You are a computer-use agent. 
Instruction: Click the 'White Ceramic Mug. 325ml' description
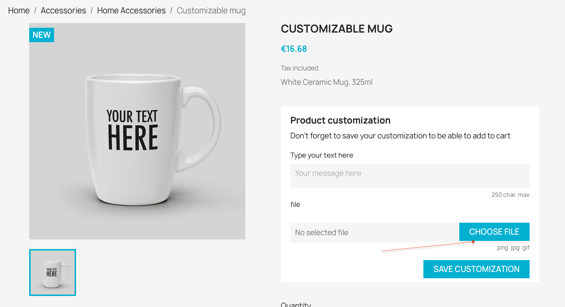[x=326, y=82]
